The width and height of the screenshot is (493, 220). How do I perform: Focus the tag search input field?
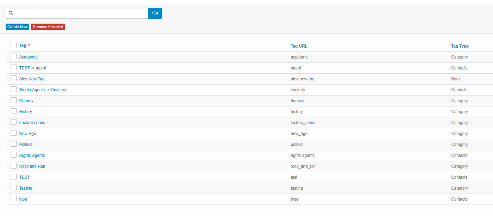[80, 13]
